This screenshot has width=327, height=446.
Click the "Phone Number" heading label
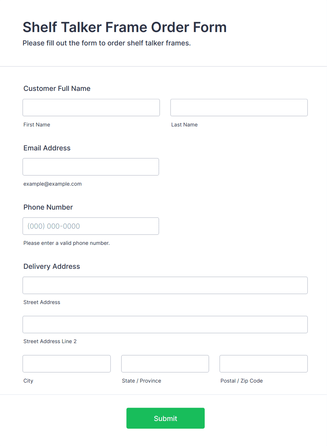click(x=48, y=207)
